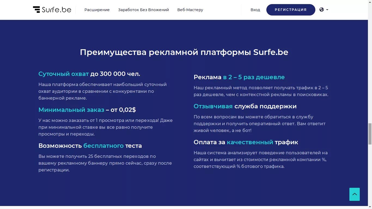Open the Веб-Мастеру menu item

point(190,10)
